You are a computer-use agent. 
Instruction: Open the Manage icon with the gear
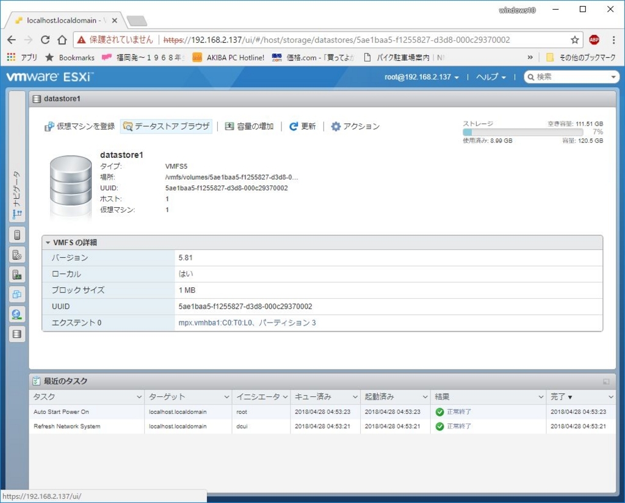(x=17, y=255)
